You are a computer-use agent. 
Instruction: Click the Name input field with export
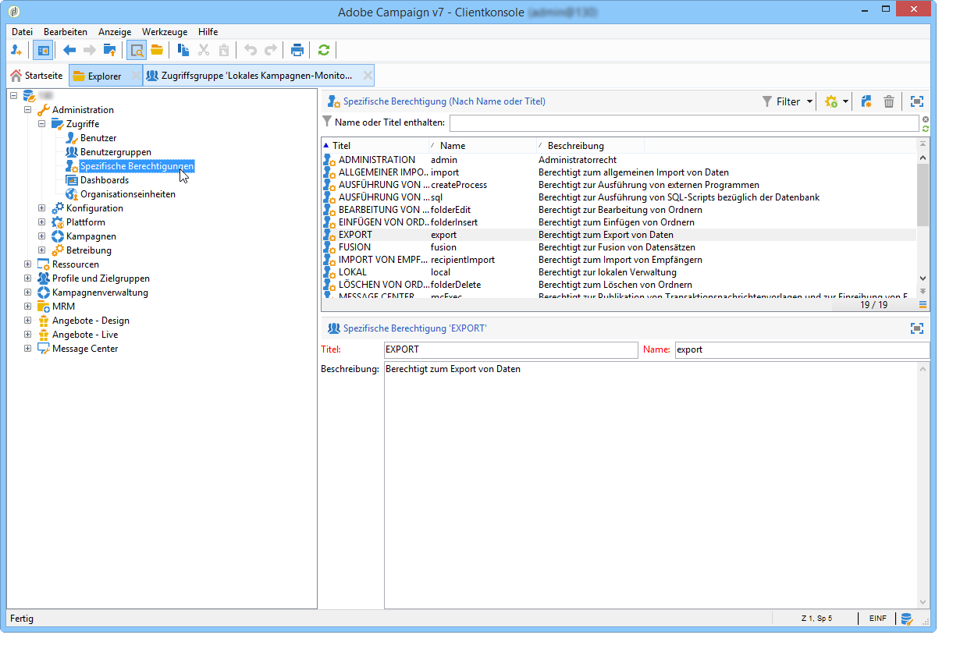point(802,350)
